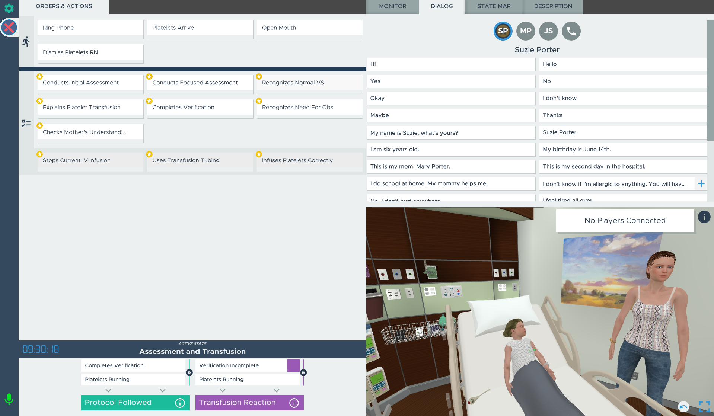Click the purple Verification Incomplete swatch
Image resolution: width=714 pixels, height=416 pixels.
[x=293, y=365]
